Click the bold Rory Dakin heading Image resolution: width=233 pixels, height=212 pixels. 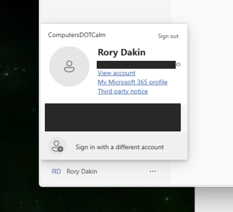(x=122, y=52)
